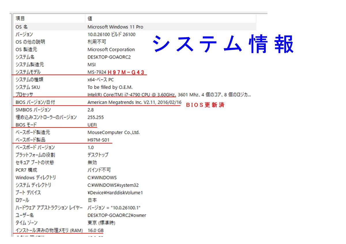Screen dimensions: 346x244
Task: Select the ベースボード バージョン label
Action: coord(35,147)
